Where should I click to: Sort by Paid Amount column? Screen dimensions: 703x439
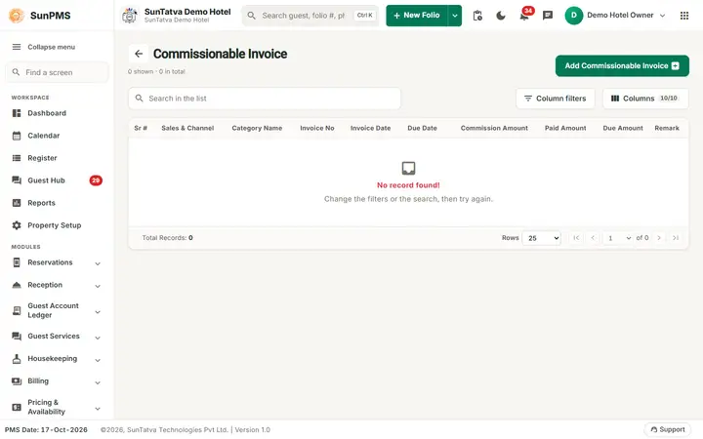click(x=565, y=128)
